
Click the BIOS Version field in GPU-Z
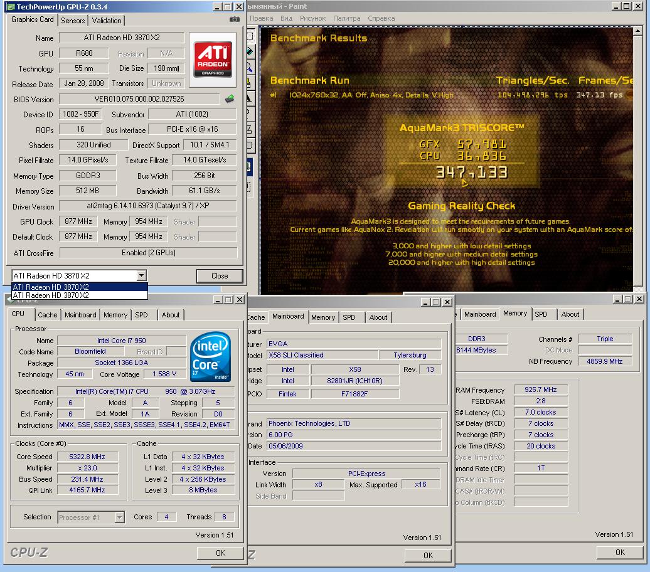click(139, 98)
